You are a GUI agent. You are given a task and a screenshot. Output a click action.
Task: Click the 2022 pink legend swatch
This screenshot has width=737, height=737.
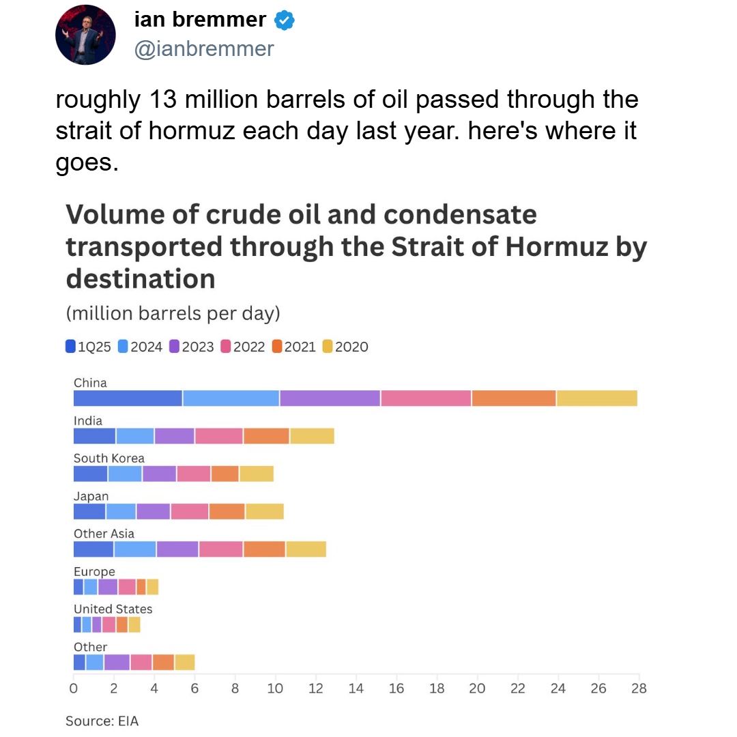click(226, 347)
